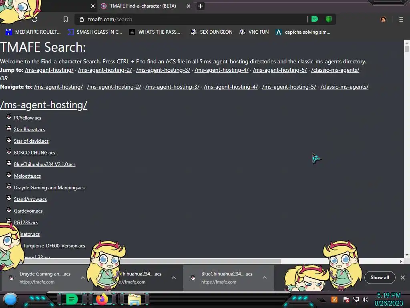This screenshot has height=308, width=410.
Task: Click the bookmark page icon
Action: click(x=66, y=19)
